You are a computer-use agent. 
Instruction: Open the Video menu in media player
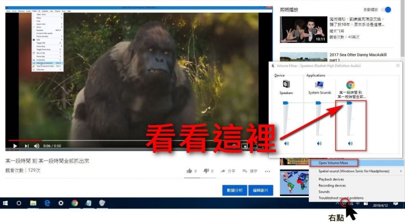click(34, 11)
